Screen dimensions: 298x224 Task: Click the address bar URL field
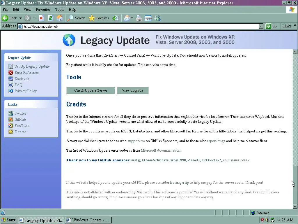click(141, 27)
